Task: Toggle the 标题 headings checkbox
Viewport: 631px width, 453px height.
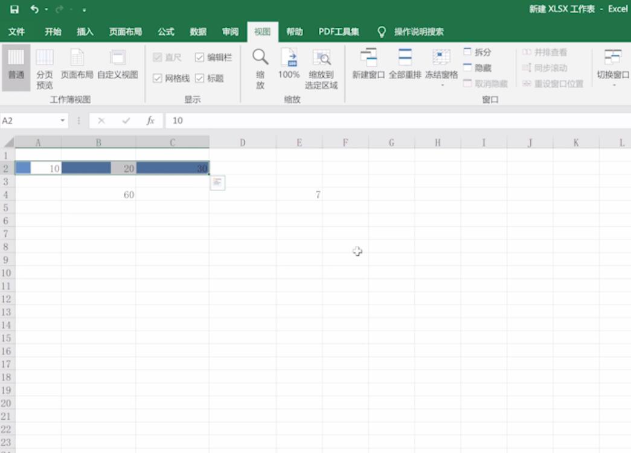Action: 210,78
